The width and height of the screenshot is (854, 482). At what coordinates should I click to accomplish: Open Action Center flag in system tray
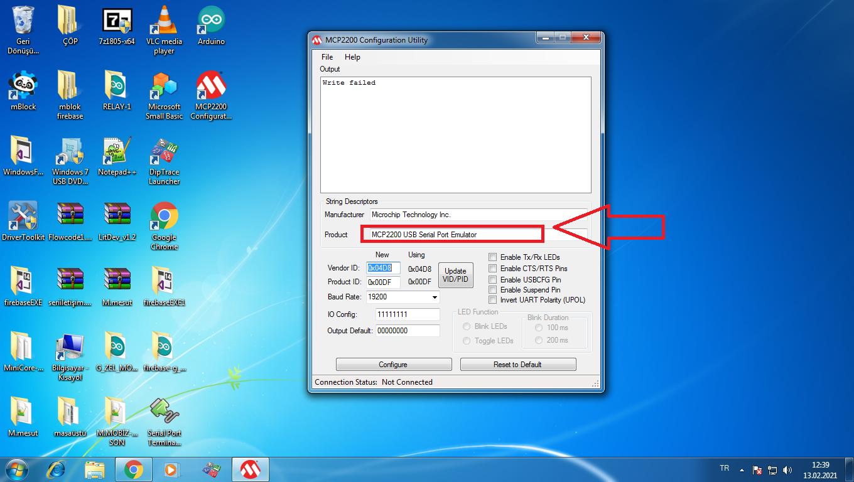[758, 469]
